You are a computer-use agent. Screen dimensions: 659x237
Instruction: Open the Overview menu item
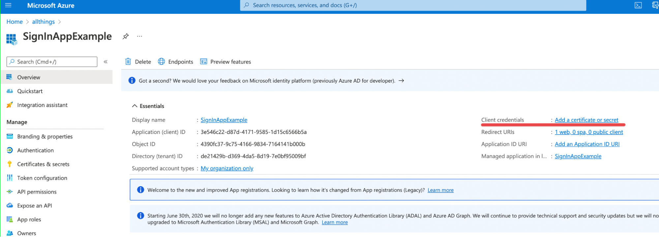tap(56, 77)
